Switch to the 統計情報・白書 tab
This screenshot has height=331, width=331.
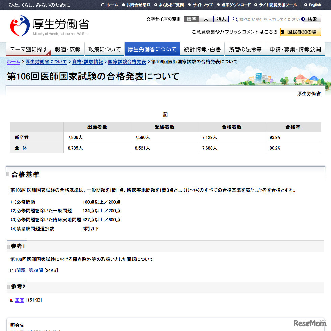click(202, 49)
